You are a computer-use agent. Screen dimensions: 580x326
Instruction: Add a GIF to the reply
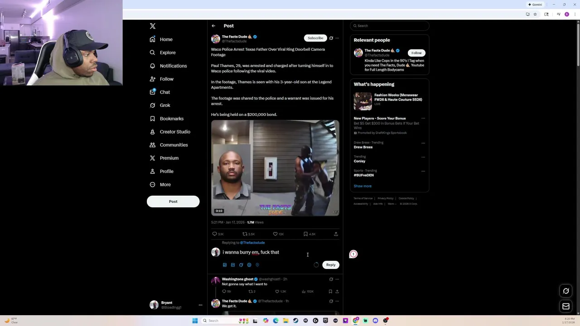(233, 265)
